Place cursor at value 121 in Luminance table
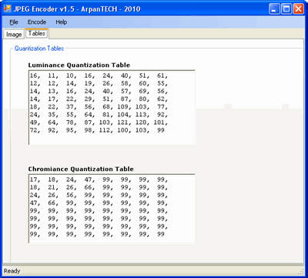The image size is (308, 278). (x=122, y=122)
